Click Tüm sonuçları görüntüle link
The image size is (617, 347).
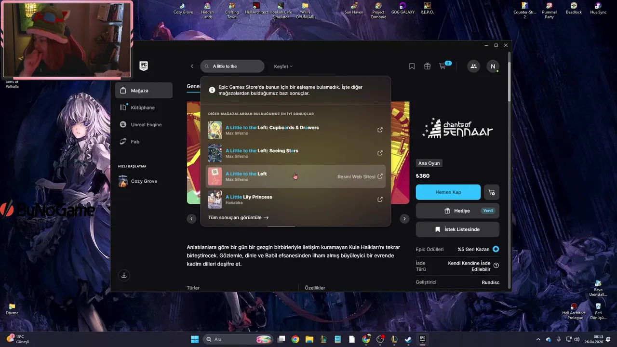(x=239, y=217)
